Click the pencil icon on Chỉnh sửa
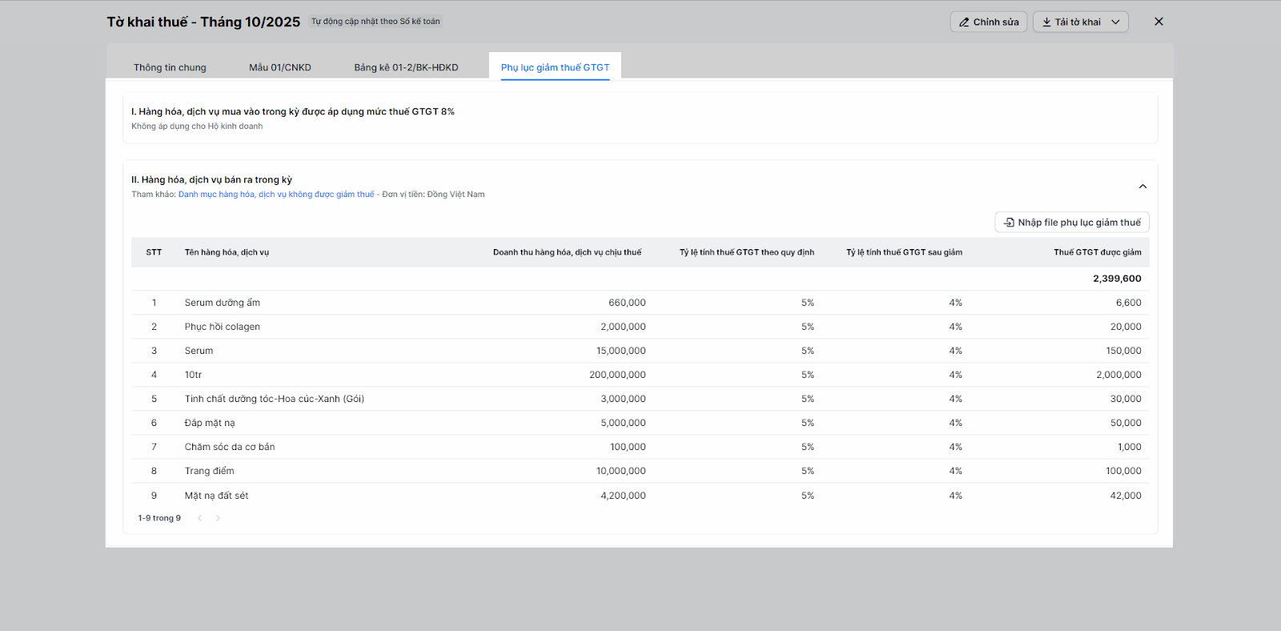This screenshot has width=1281, height=631. [964, 22]
